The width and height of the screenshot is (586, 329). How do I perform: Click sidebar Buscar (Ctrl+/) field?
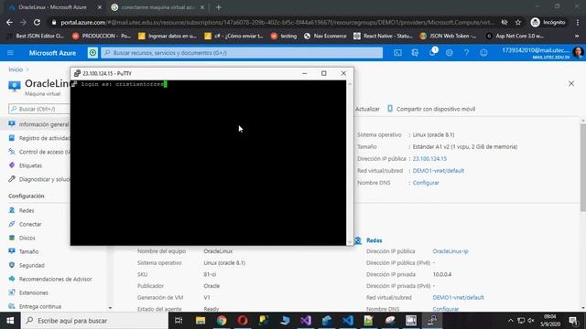click(x=39, y=109)
